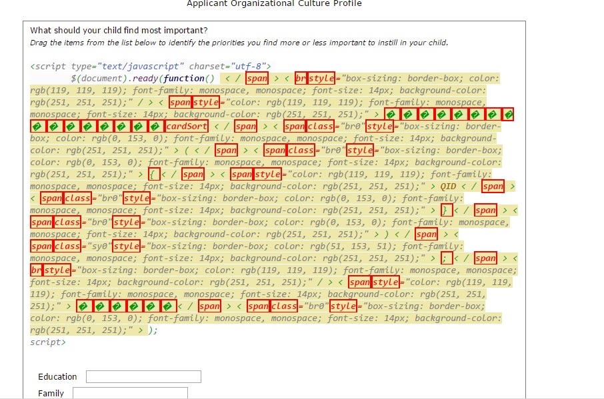Image resolution: width=604 pixels, height=399 pixels.
Task: Click the Applicant Organizational Culture Profile title
Action: pos(274,4)
